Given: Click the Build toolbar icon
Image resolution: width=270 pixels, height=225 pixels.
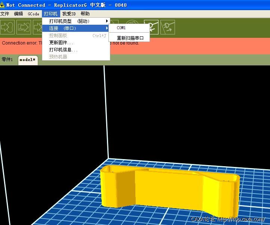Looking at the screenshot, I should pyautogui.click(x=7, y=27).
